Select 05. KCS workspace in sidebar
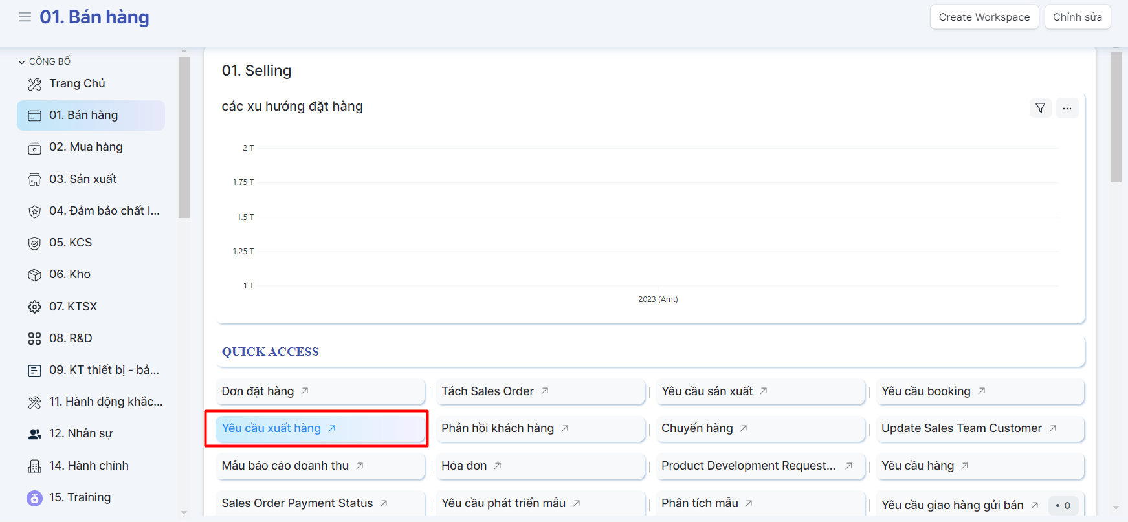Viewport: 1128px width, 522px height. (x=71, y=243)
